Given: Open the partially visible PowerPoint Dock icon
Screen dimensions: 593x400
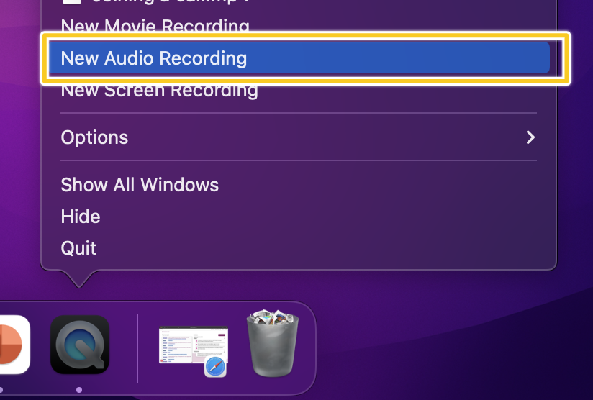Looking at the screenshot, I should pyautogui.click(x=14, y=345).
